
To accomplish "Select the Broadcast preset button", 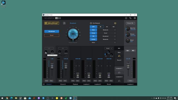I will [x=52, y=31].
